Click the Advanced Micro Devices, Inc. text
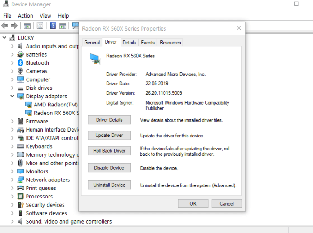 [175, 75]
